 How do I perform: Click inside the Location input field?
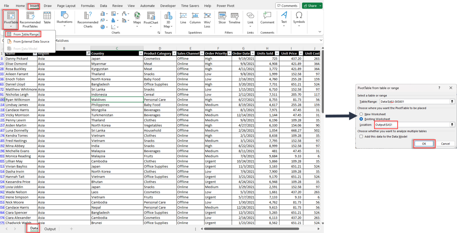[x=386, y=124]
